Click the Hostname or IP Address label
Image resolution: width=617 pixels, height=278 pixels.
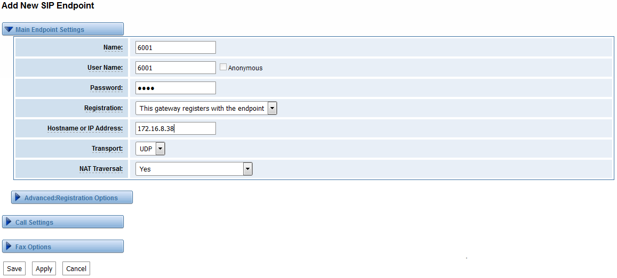point(85,128)
